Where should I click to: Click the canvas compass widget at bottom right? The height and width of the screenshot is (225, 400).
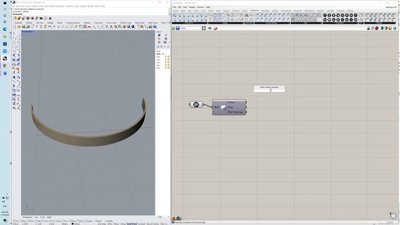(x=393, y=215)
